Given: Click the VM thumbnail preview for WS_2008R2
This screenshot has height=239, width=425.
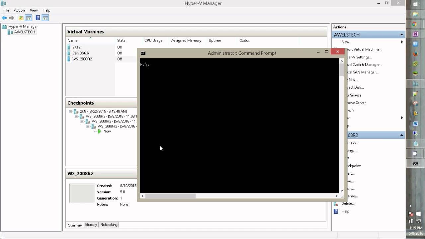Looking at the screenshot, I should coord(82,193).
